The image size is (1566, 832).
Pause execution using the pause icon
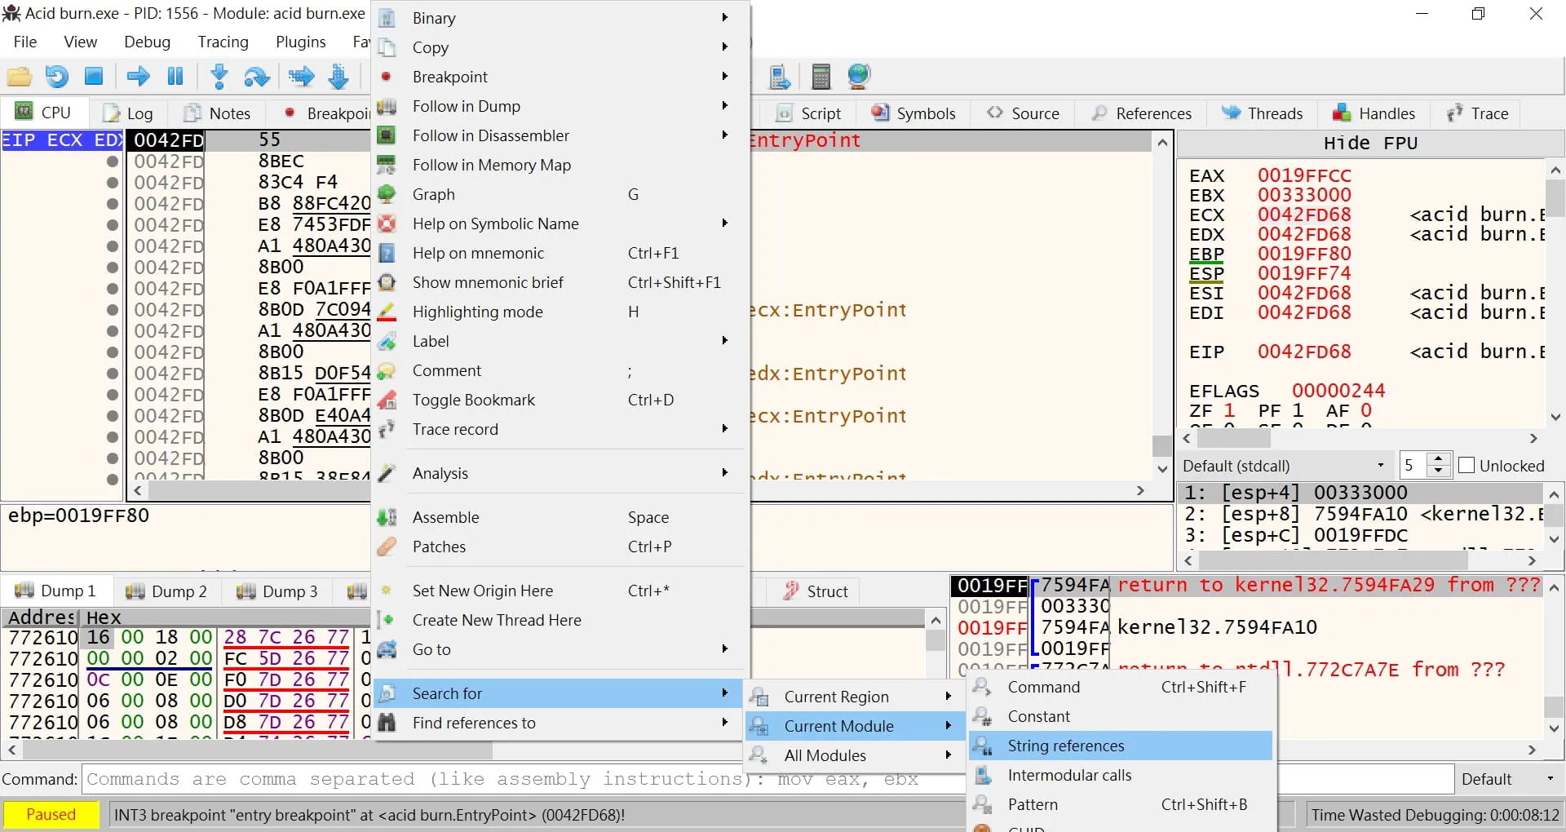tap(175, 77)
